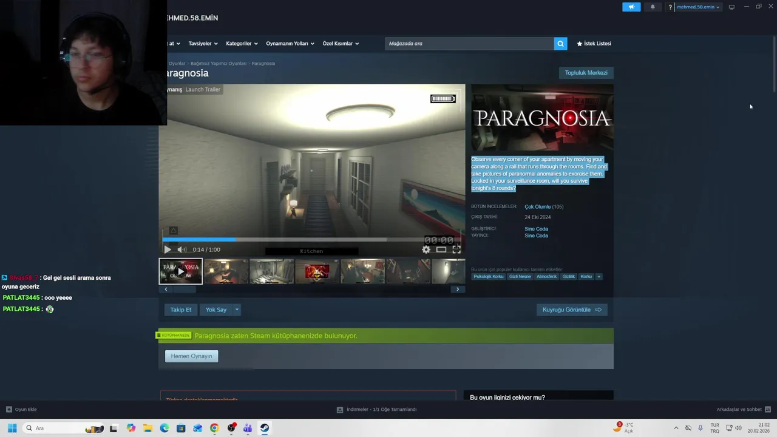Select the Atmosferik tag
Screen dimensions: 777x437
click(x=546, y=277)
